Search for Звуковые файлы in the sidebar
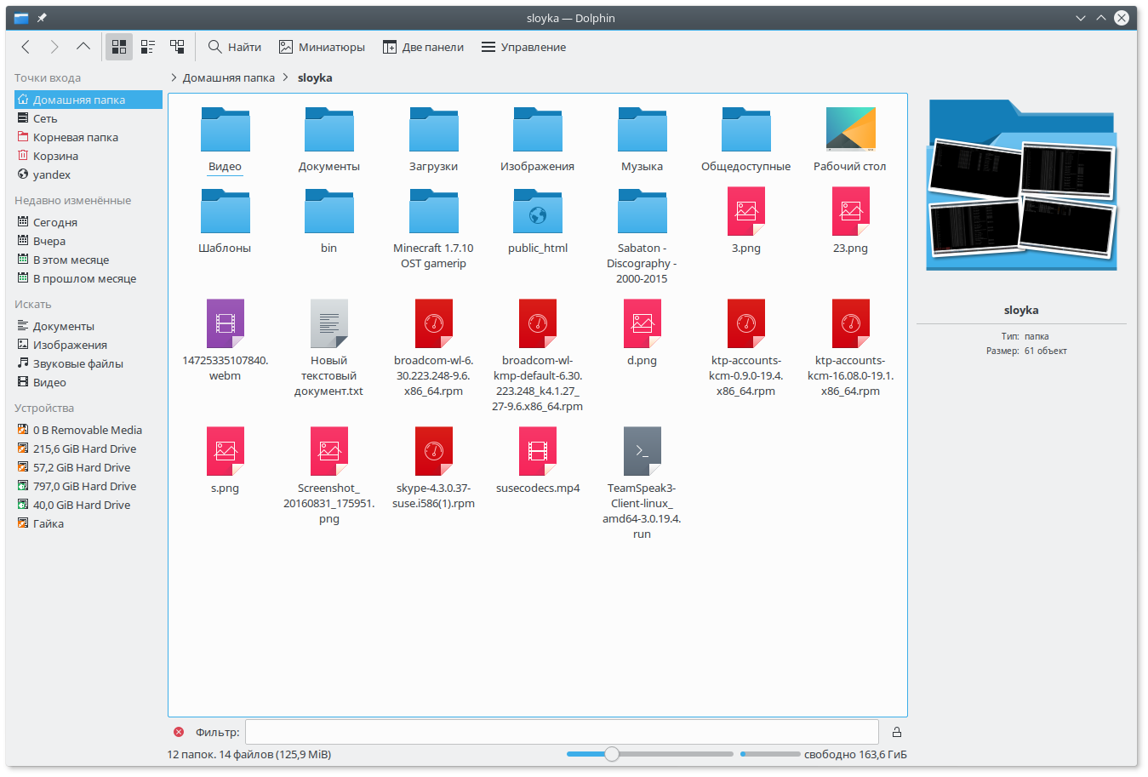Viewport: 1148px width, 777px height. pos(89,363)
